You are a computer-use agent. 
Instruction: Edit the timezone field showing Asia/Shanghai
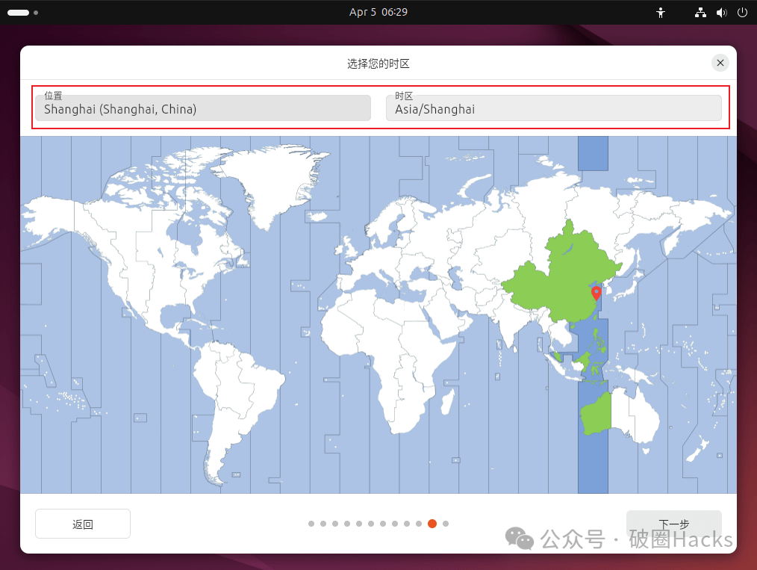tap(554, 108)
